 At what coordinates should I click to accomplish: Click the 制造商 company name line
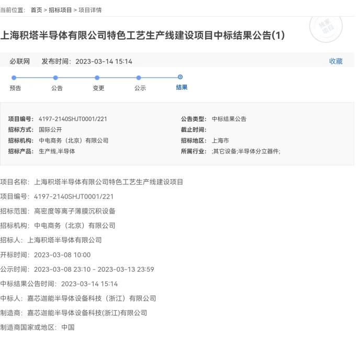click(x=73, y=313)
